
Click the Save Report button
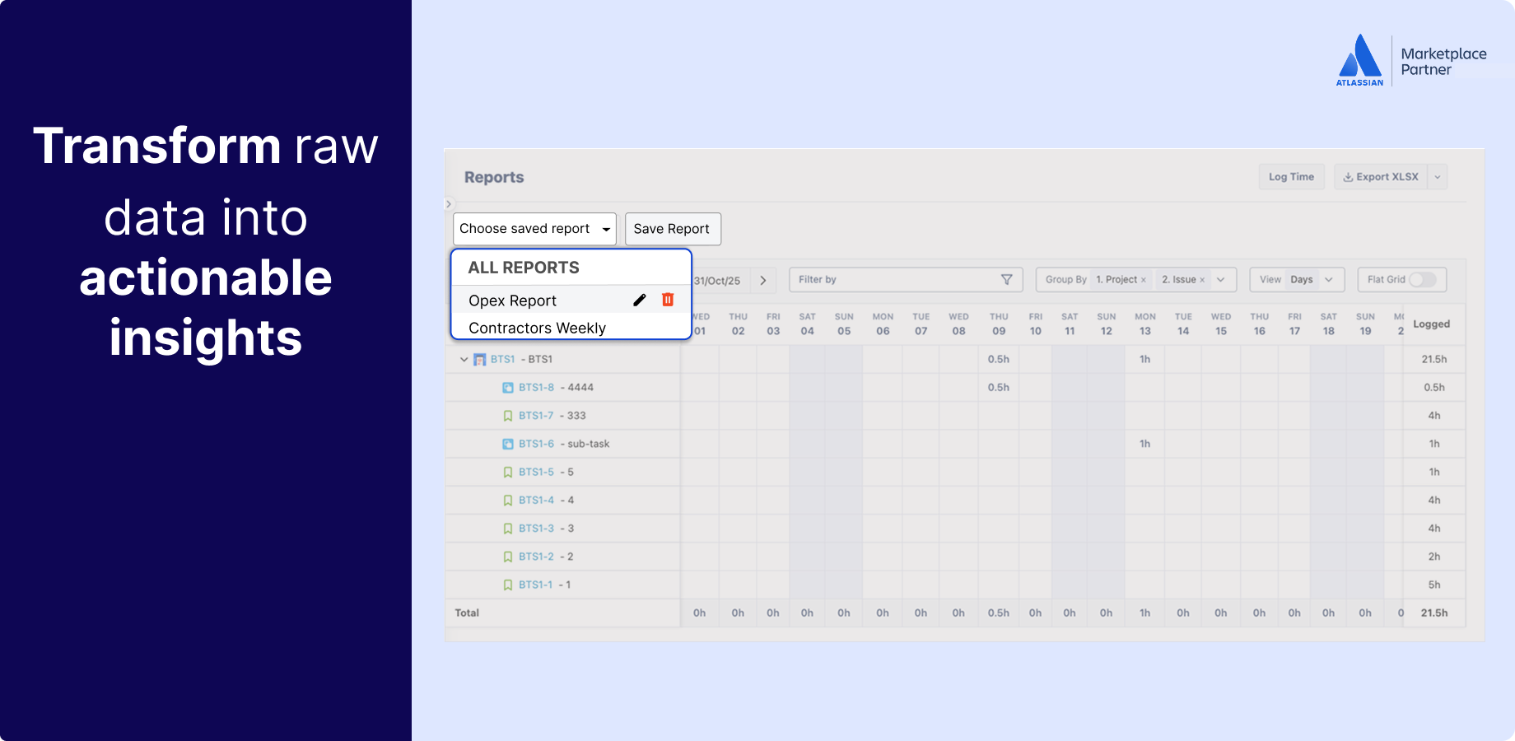click(672, 228)
